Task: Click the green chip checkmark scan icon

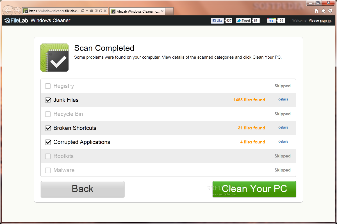Action: click(54, 58)
